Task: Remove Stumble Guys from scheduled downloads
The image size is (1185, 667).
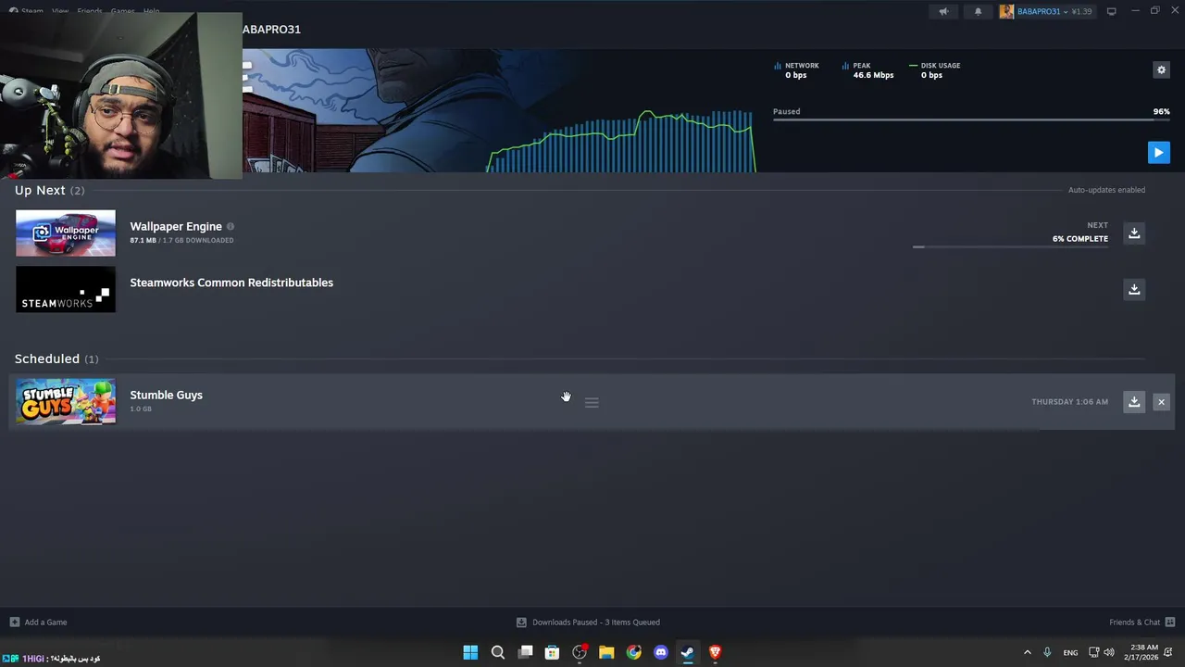Action: [x=1161, y=402]
